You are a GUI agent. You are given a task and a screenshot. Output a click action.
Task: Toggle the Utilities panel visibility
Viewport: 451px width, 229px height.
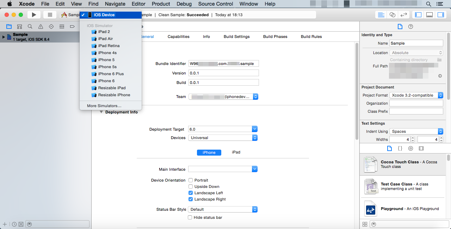point(441,15)
